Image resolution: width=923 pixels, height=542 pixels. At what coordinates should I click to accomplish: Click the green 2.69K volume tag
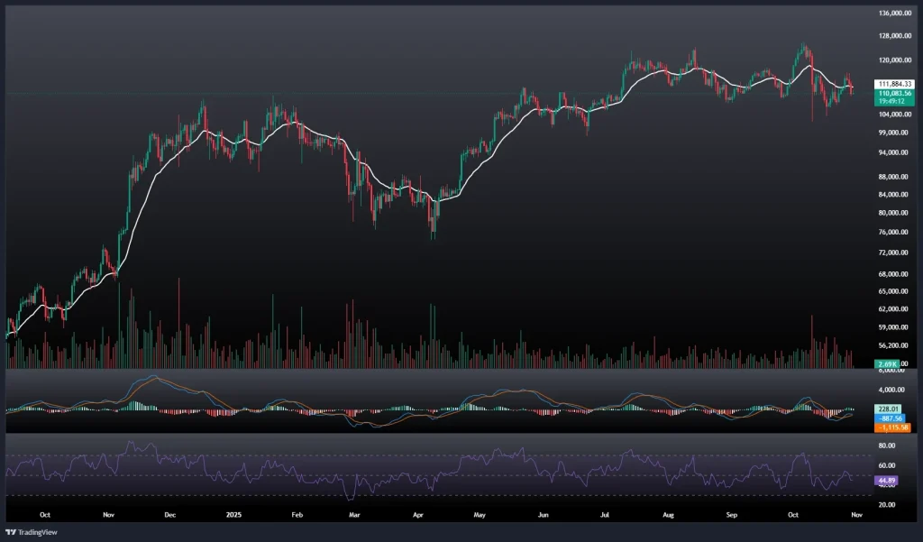(x=886, y=363)
